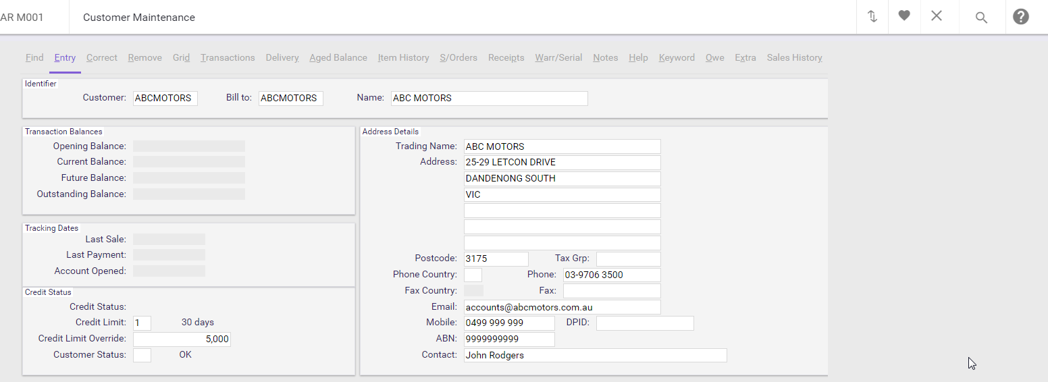Open the Transactions tab
This screenshot has height=382, width=1048.
click(228, 57)
